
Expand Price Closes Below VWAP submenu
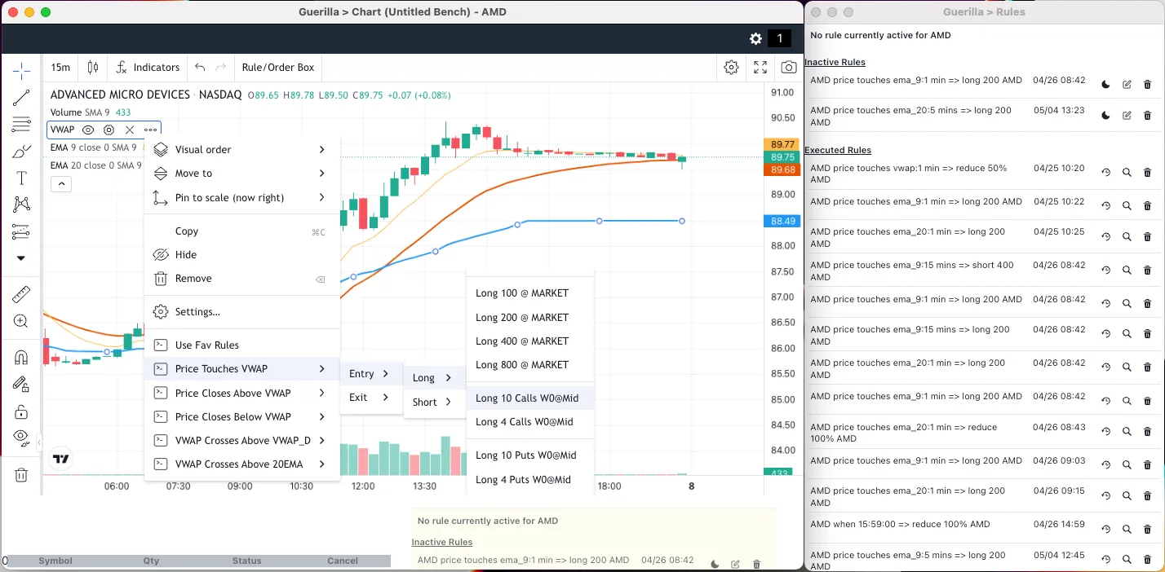coord(242,416)
